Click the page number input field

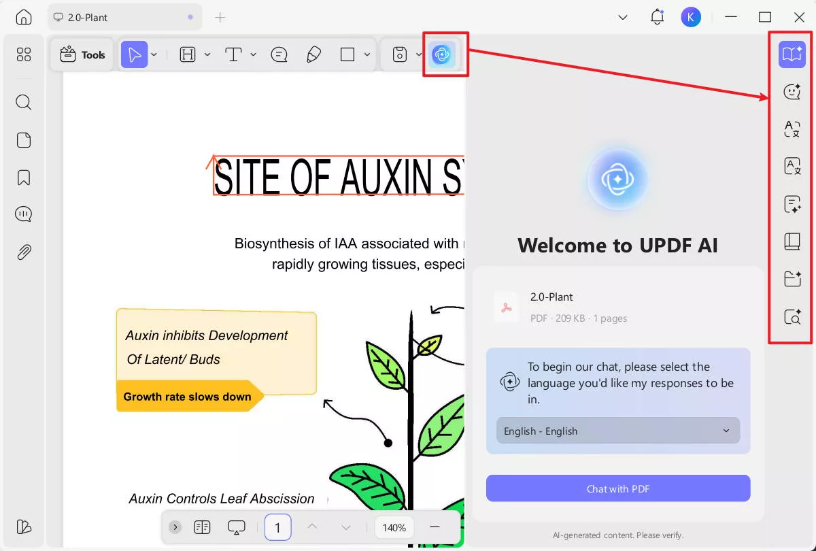click(277, 527)
